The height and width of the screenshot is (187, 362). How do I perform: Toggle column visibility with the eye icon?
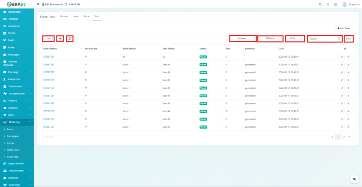click(x=60, y=39)
